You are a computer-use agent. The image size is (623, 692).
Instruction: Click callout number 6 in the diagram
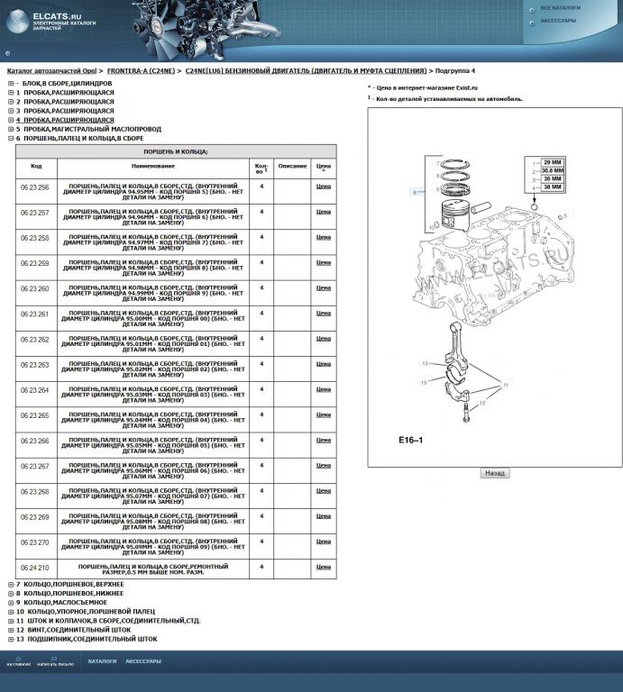415,193
